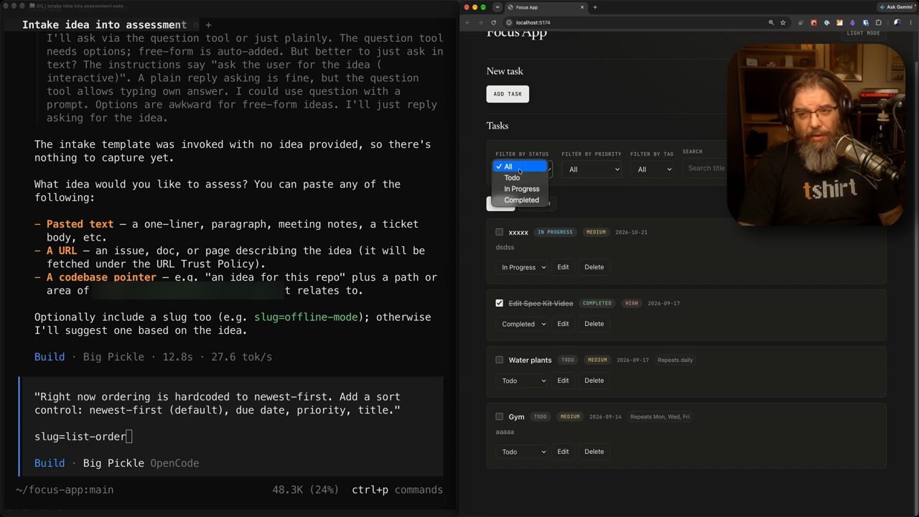The height and width of the screenshot is (517, 919).
Task: Open the Chrome three-dot menu
Action: coord(911,22)
